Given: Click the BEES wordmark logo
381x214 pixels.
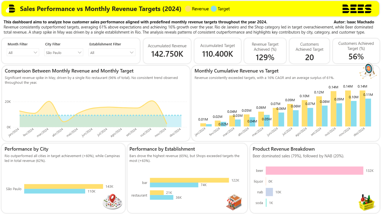Looking at the screenshot, I should (x=357, y=9).
